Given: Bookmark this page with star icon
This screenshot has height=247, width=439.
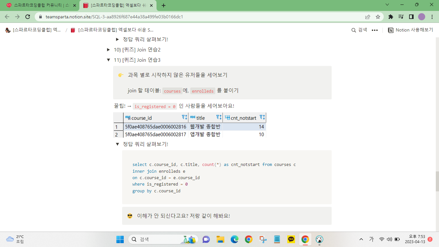Looking at the screenshot, I should pyautogui.click(x=378, y=17).
